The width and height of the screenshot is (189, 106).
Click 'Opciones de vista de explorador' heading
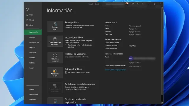[75, 101]
